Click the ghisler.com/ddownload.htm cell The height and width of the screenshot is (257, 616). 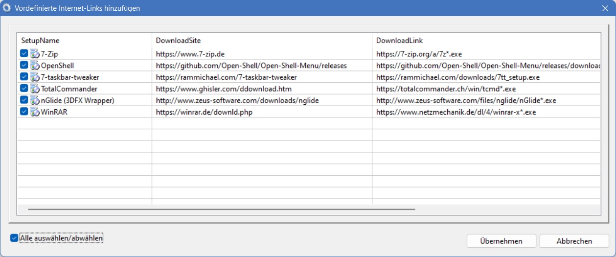pyautogui.click(x=262, y=89)
